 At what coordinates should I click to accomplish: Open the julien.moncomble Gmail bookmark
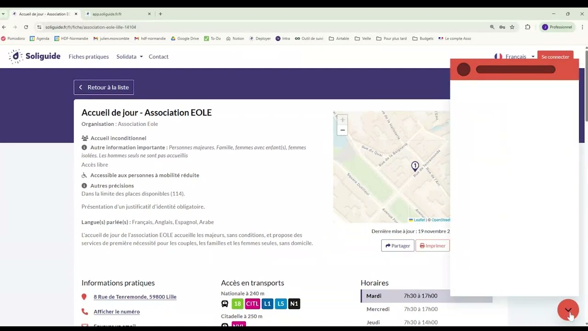click(x=112, y=39)
